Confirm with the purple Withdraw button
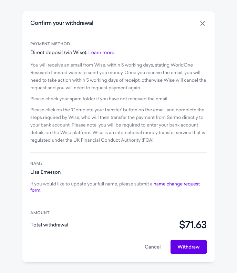 point(188,247)
